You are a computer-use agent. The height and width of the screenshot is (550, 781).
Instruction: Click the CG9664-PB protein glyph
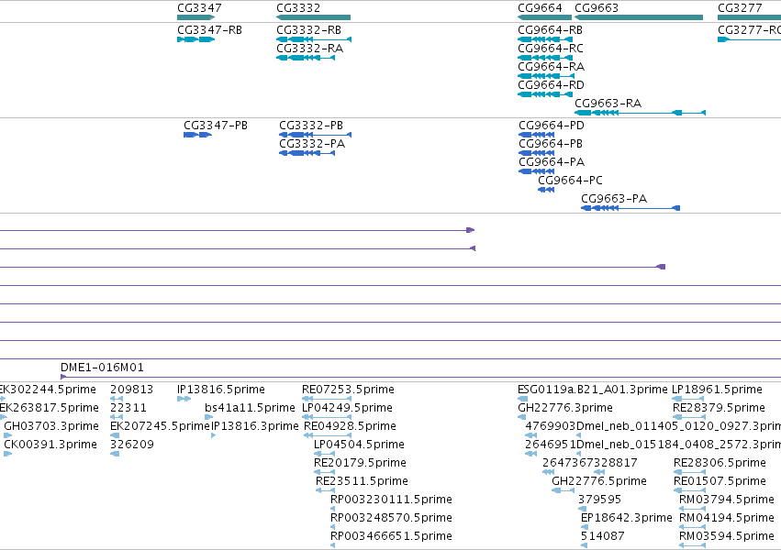coord(537,153)
